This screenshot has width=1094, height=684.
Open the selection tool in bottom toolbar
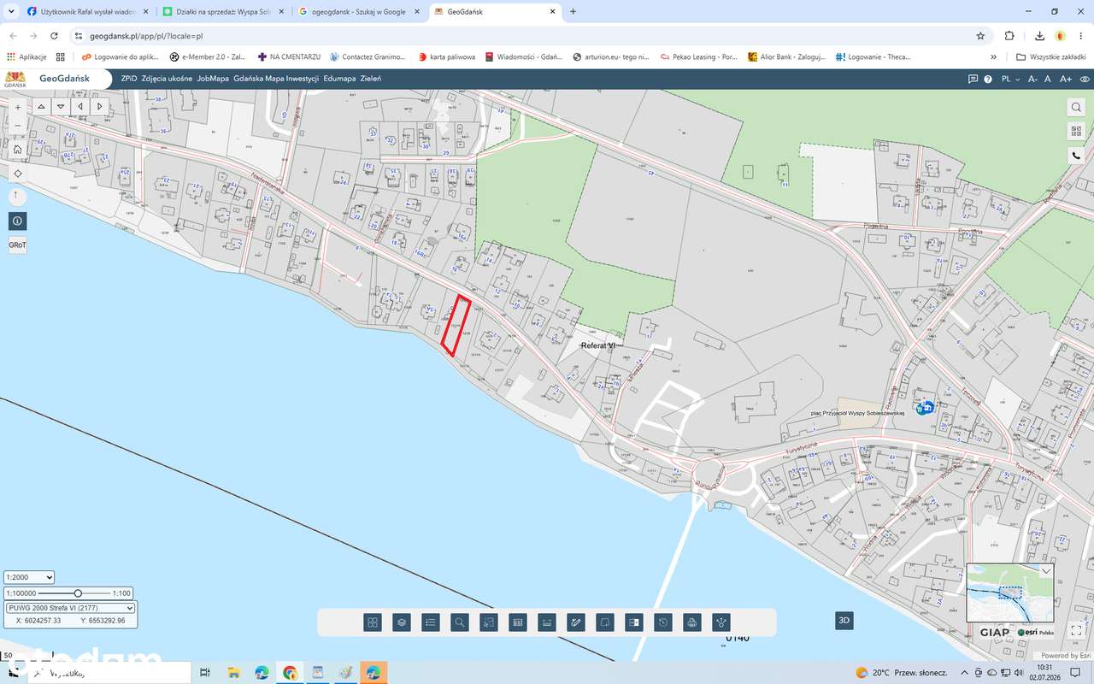489,622
